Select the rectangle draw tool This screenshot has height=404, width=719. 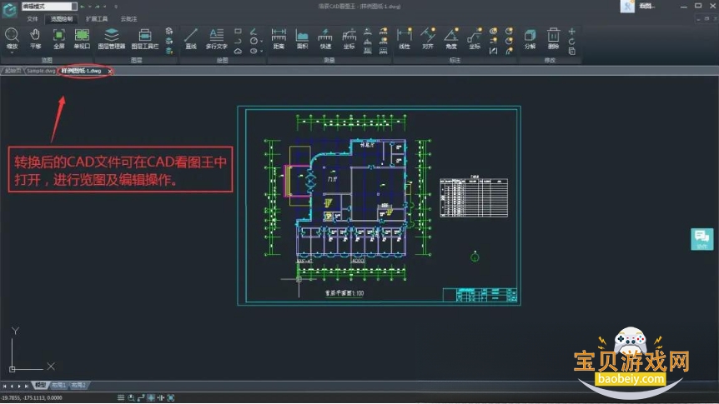(238, 31)
